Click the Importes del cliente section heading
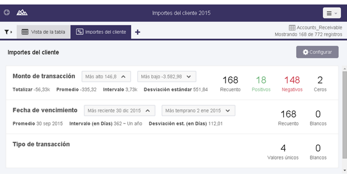Image resolution: width=347 pixels, height=174 pixels. tap(33, 52)
